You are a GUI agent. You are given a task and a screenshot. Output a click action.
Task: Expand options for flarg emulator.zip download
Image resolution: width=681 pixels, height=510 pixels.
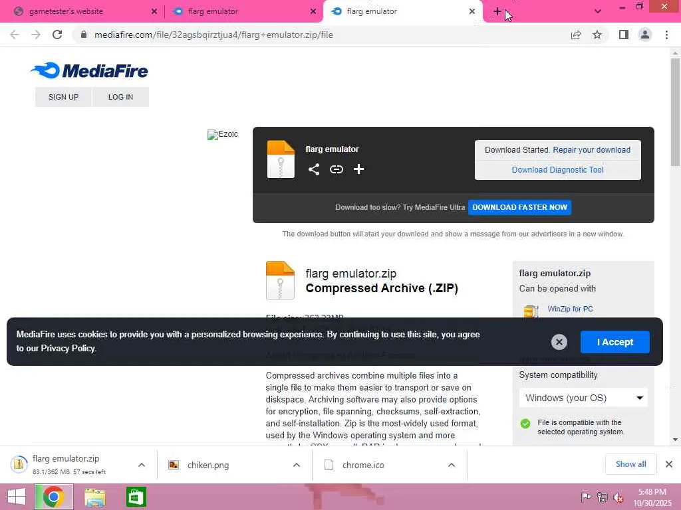(x=142, y=465)
